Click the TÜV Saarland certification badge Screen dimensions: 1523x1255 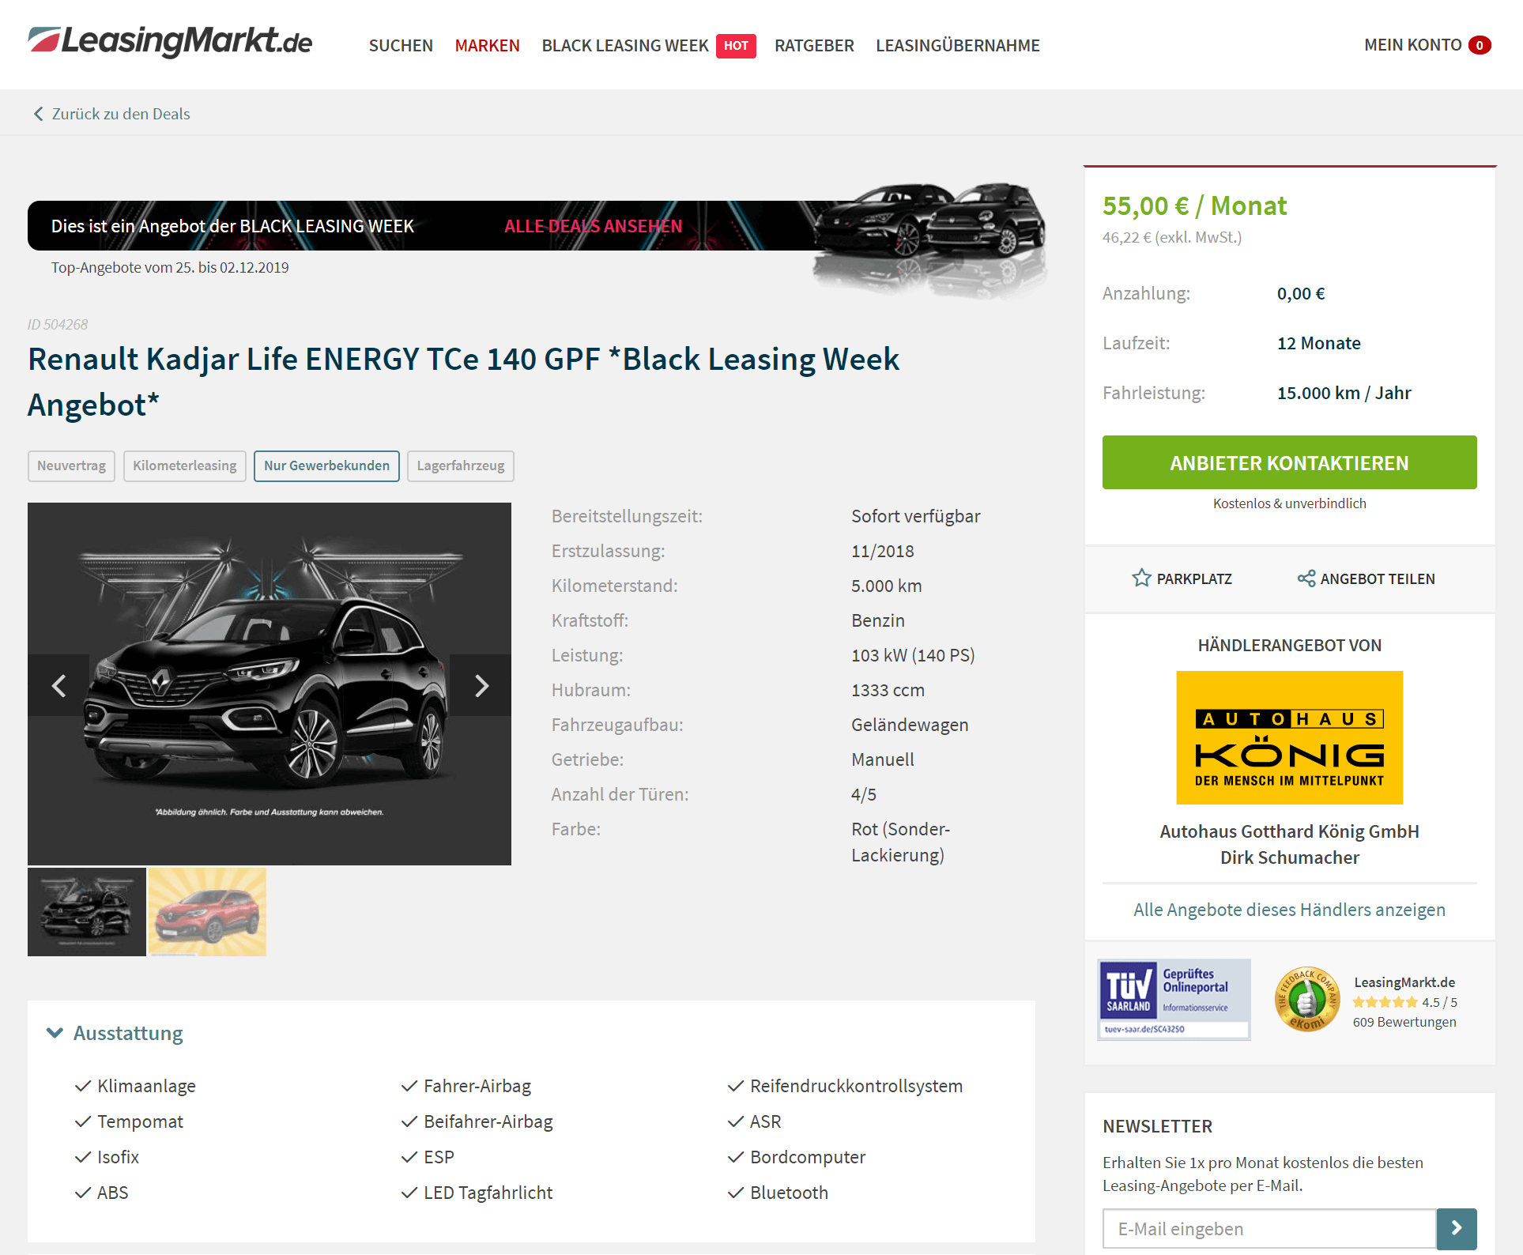click(x=1174, y=1000)
